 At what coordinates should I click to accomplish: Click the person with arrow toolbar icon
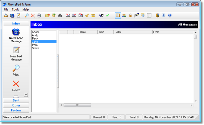[101, 16]
